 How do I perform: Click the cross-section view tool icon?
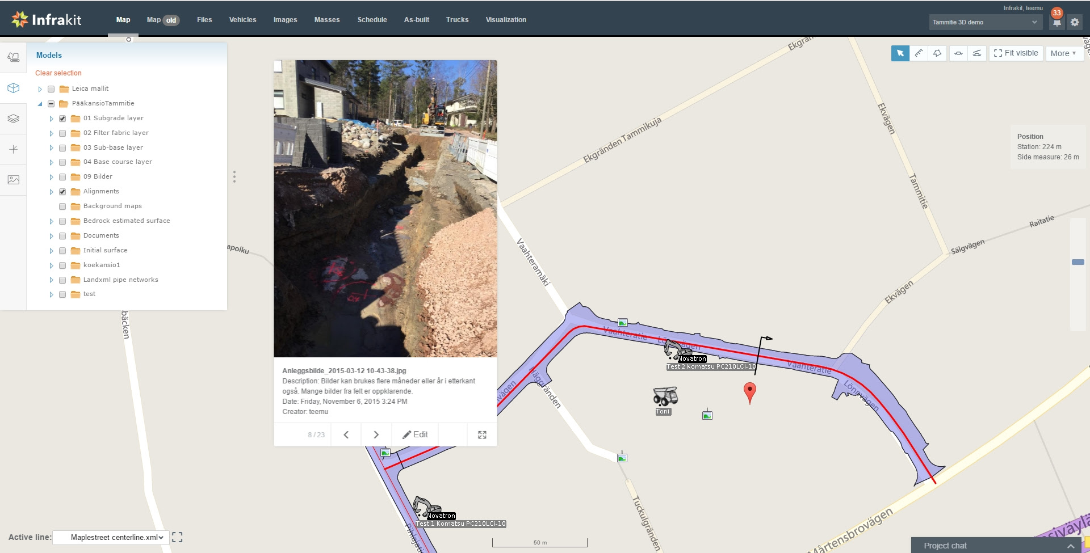(x=958, y=53)
